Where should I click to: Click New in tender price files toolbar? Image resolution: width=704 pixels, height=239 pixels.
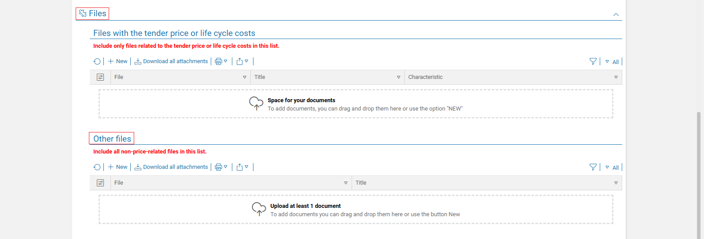[x=118, y=61]
